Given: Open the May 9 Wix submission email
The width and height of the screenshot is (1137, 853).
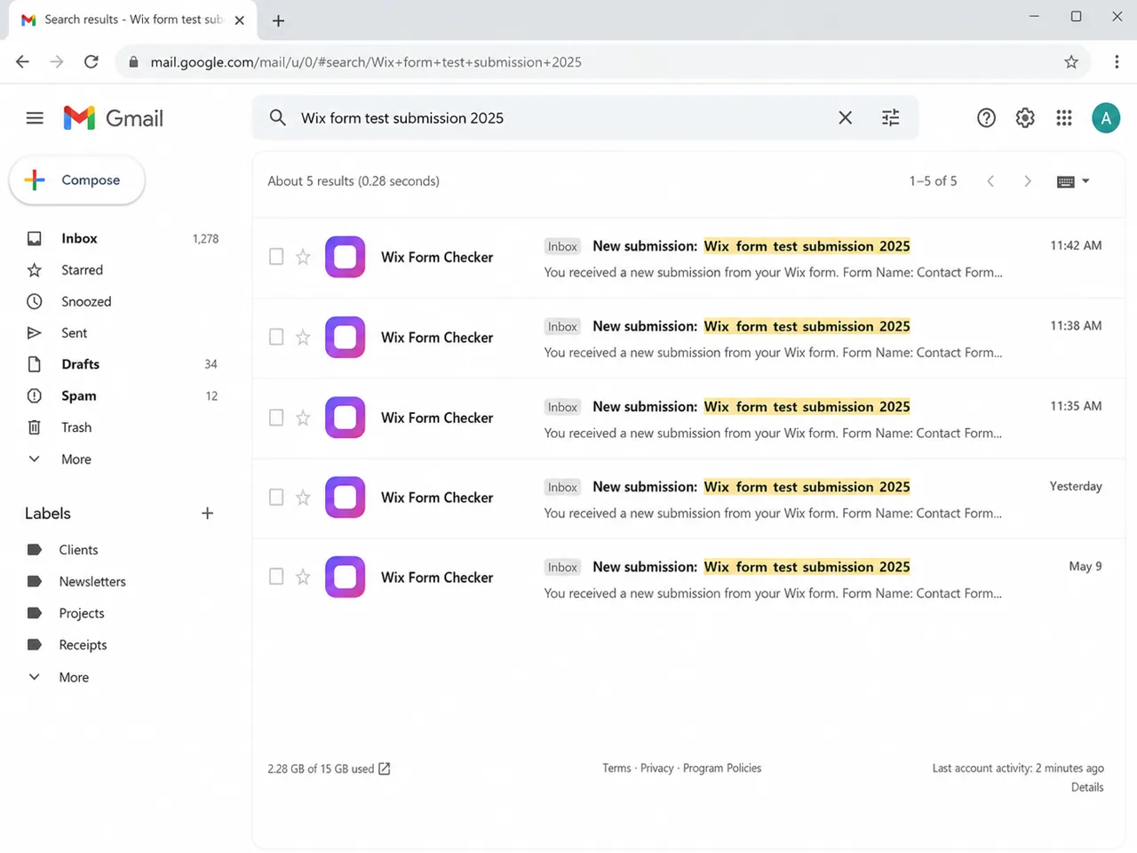Looking at the screenshot, I should pos(689,579).
